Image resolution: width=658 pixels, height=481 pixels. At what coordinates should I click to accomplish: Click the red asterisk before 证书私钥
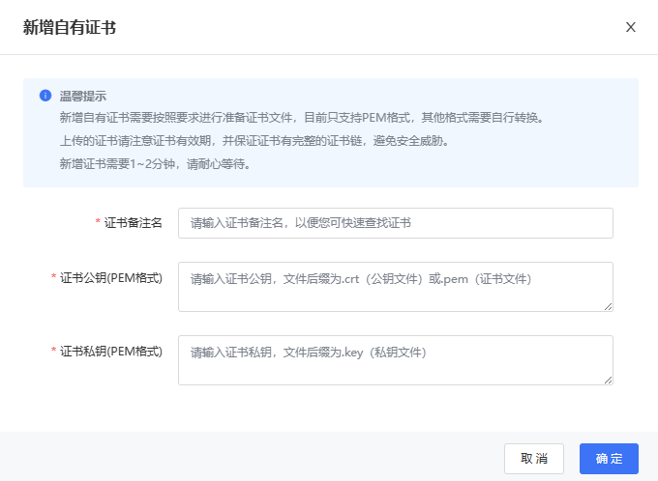[54, 351]
